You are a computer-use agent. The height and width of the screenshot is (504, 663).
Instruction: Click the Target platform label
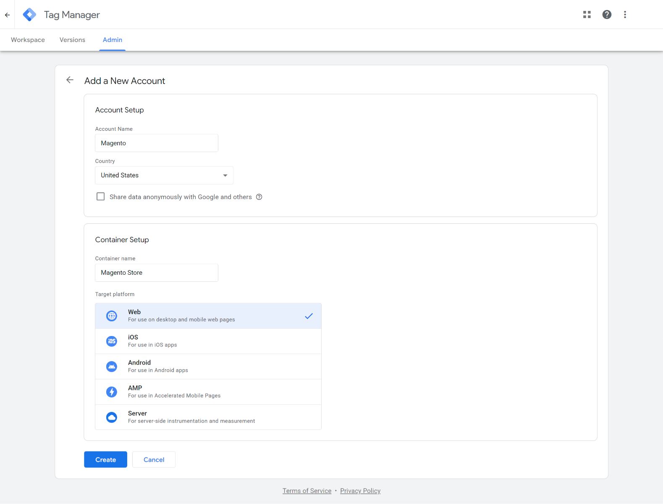pyautogui.click(x=115, y=294)
